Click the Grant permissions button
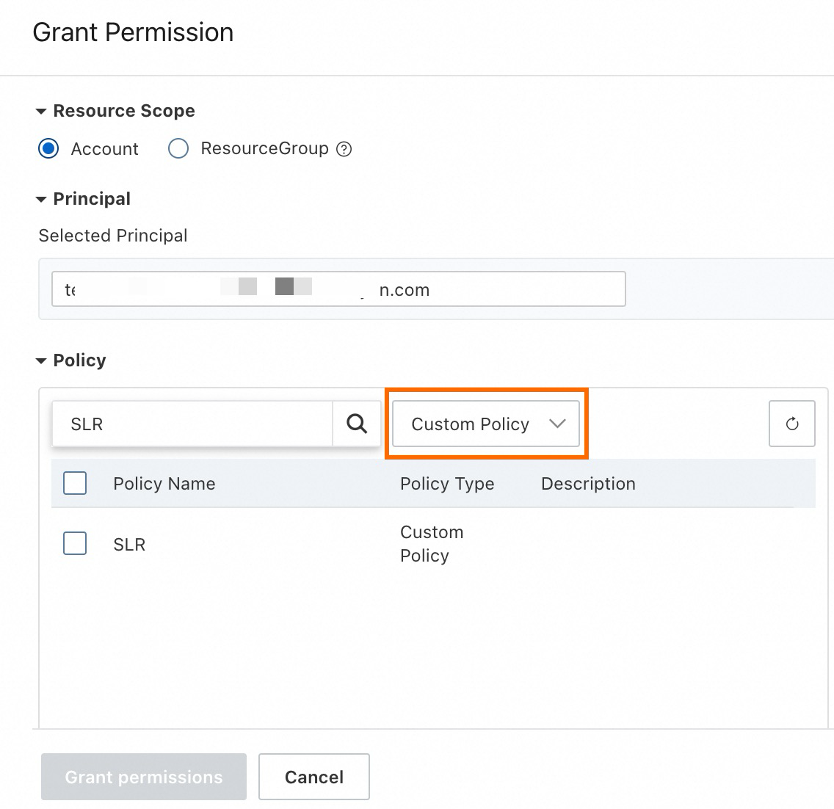 pyautogui.click(x=144, y=777)
